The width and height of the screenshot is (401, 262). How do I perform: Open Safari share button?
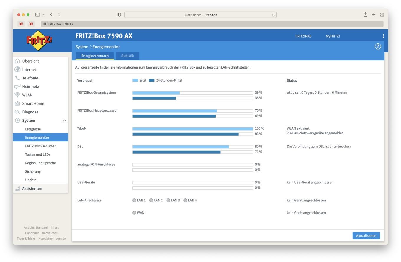(365, 14)
